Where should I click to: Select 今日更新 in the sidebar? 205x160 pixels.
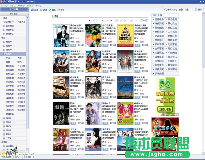[x=7, y=22]
